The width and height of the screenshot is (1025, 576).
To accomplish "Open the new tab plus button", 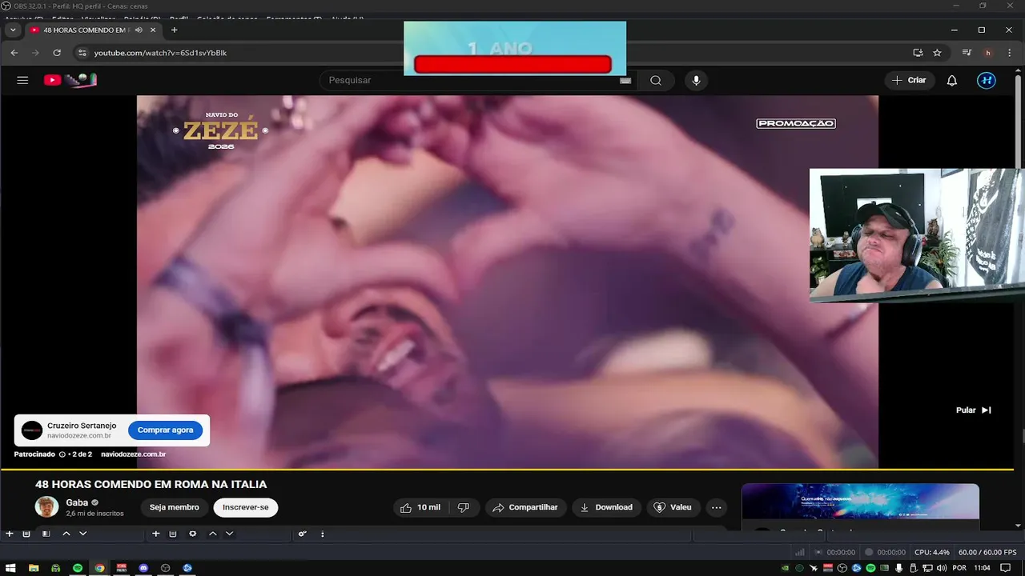I will [174, 30].
